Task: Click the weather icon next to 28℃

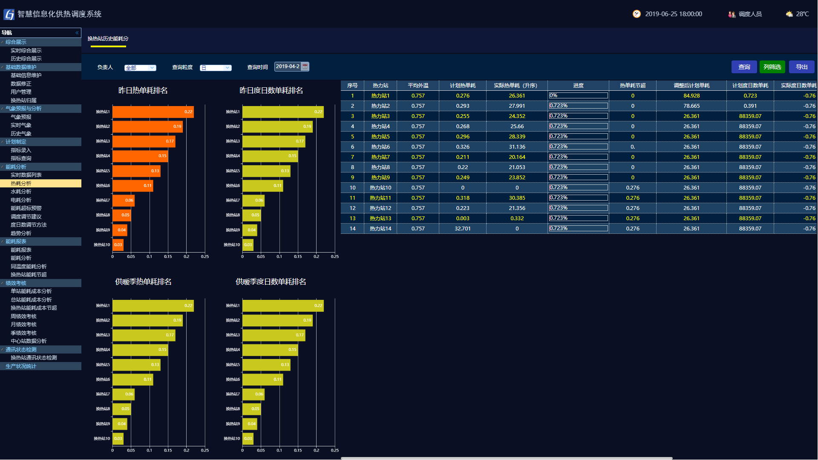Action: pyautogui.click(x=789, y=14)
